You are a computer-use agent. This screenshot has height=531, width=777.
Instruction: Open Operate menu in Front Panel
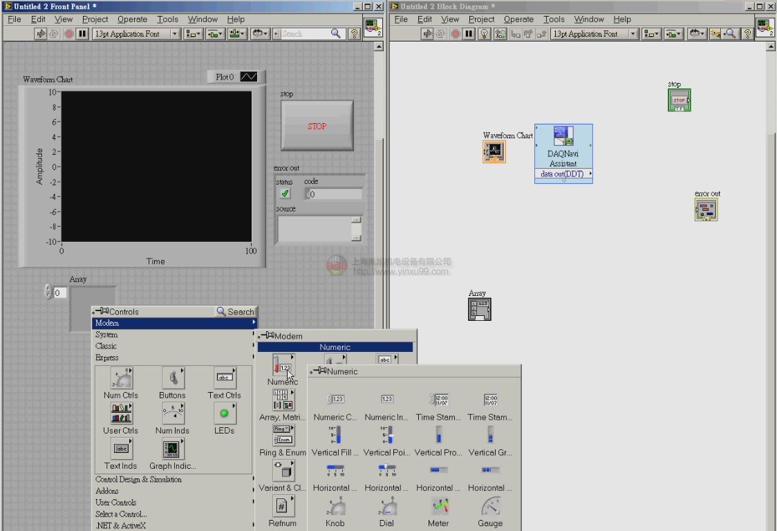pyautogui.click(x=131, y=19)
